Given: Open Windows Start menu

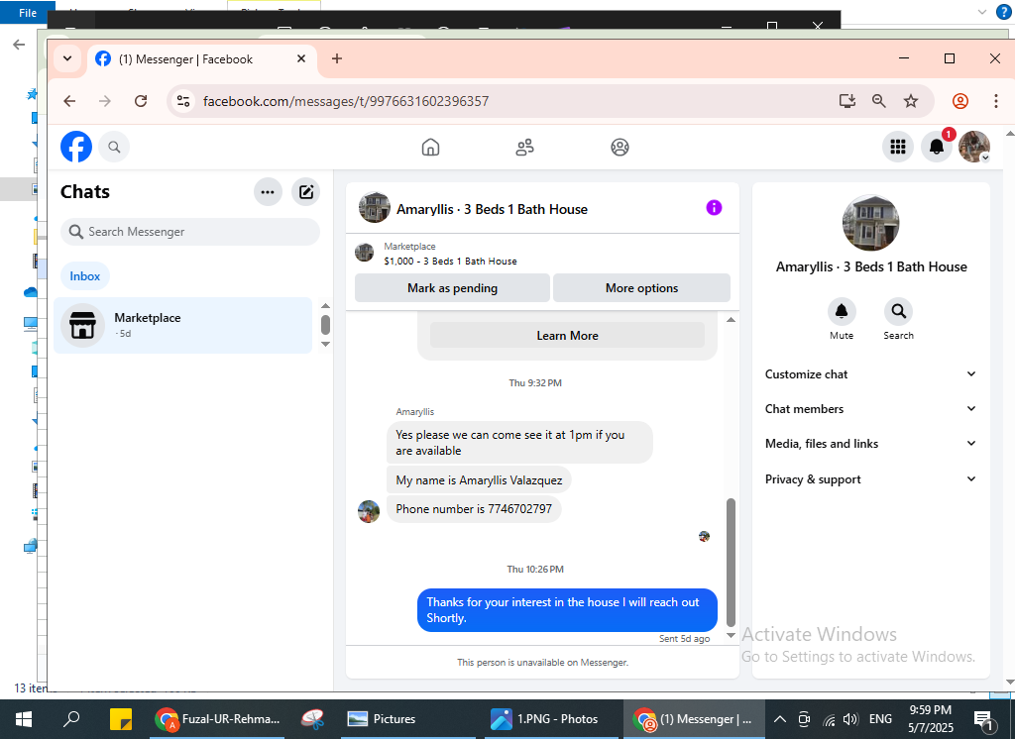Looking at the screenshot, I should click(x=24, y=719).
